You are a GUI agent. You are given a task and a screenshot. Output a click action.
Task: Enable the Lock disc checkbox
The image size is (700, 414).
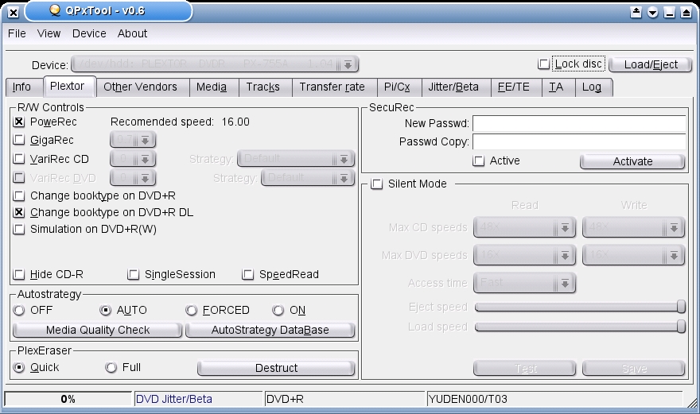543,64
